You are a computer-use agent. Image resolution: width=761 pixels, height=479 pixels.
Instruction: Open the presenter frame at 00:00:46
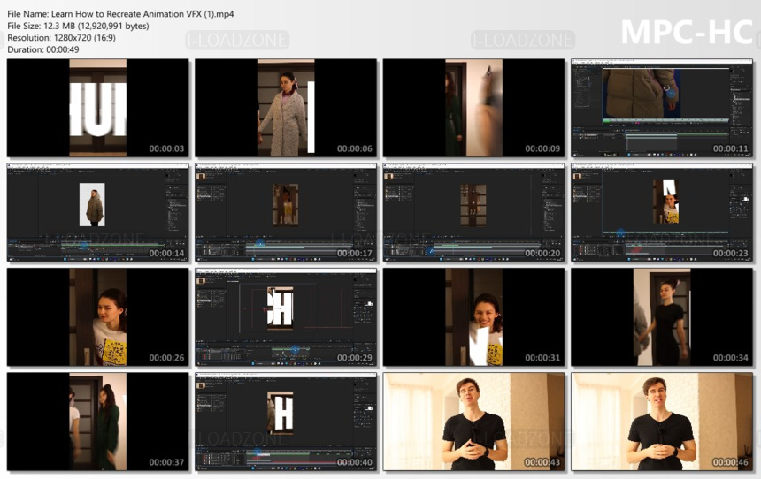(662, 422)
